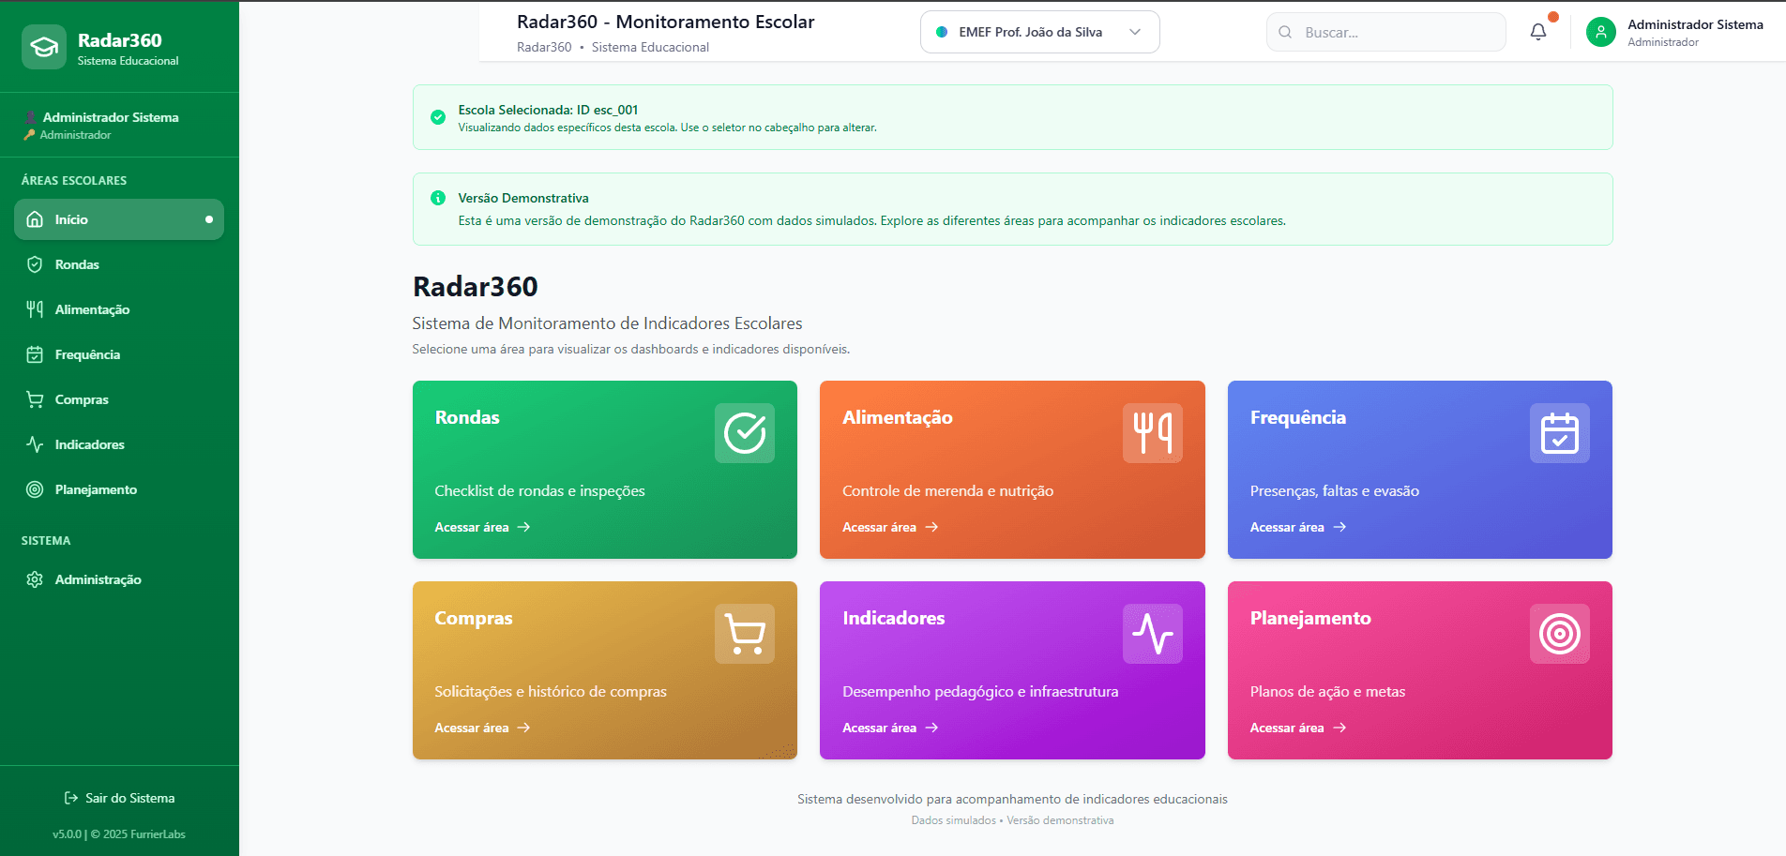Open the school selector dropdown chevron
The height and width of the screenshot is (856, 1786).
point(1135,31)
